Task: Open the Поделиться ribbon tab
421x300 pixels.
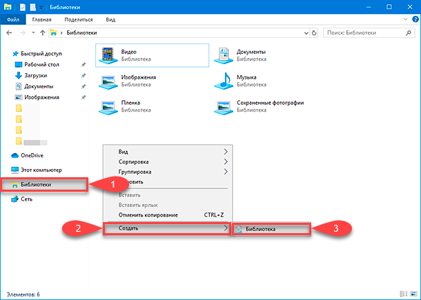Action: [79, 19]
